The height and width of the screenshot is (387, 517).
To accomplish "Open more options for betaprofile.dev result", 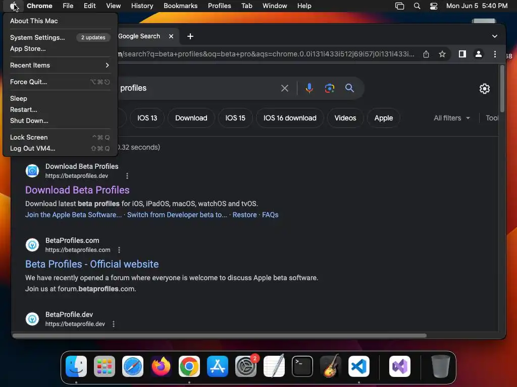I will pos(114,324).
